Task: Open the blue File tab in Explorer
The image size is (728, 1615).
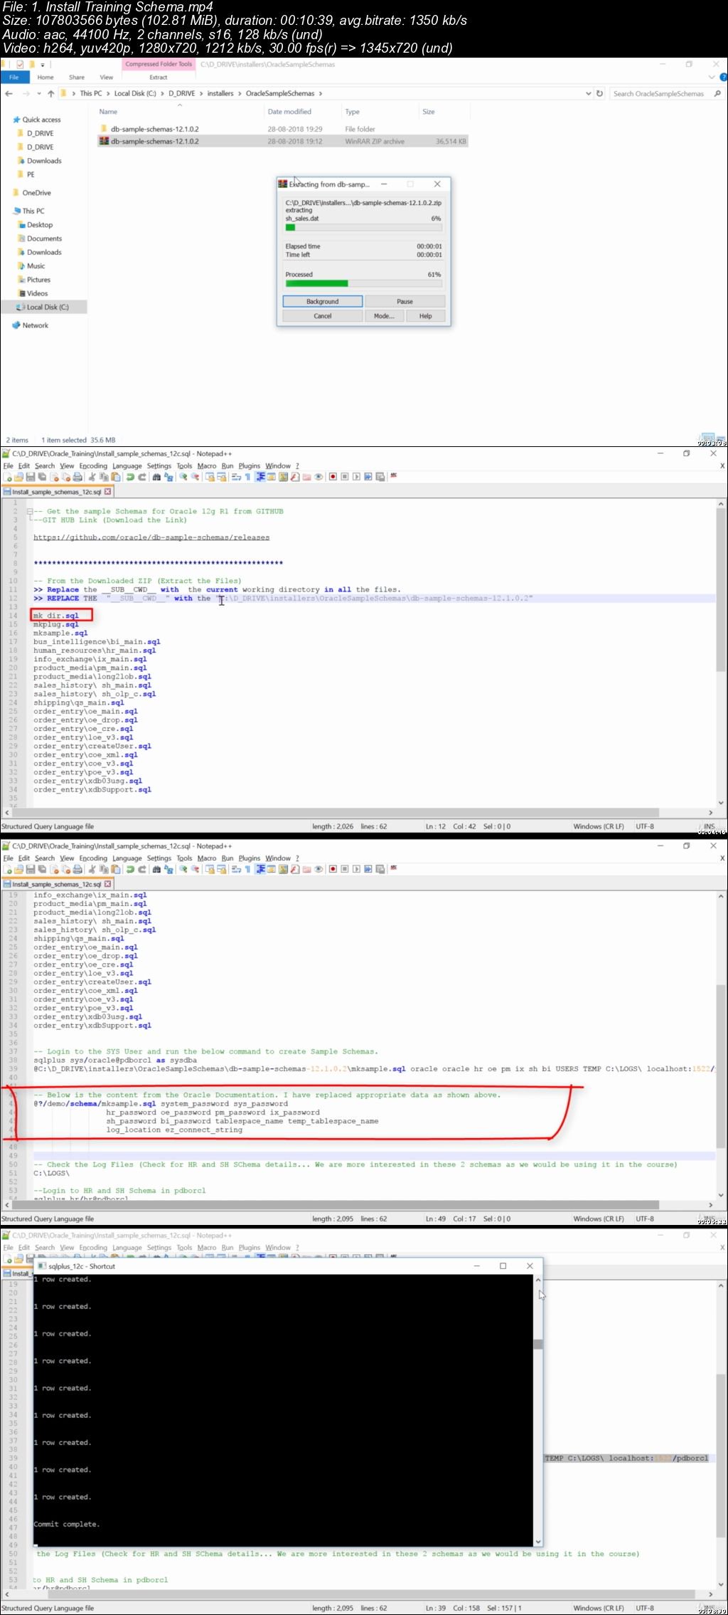Action: point(14,77)
